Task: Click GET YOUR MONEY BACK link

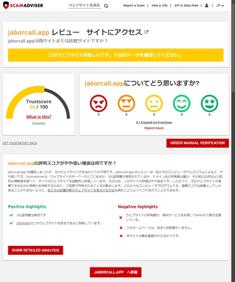Action: [x=20, y=143]
